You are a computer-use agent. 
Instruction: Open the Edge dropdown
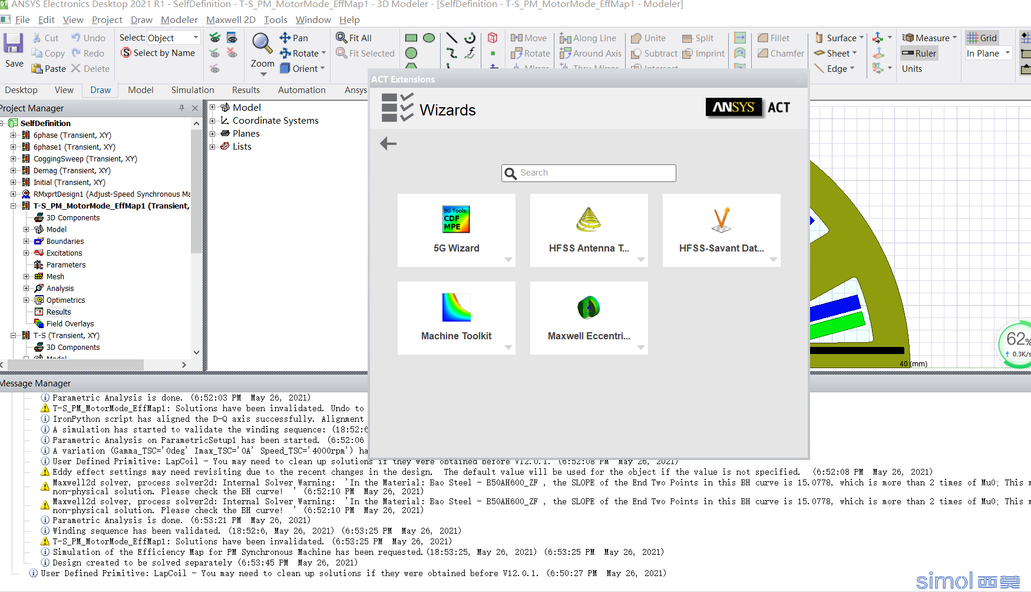(852, 68)
